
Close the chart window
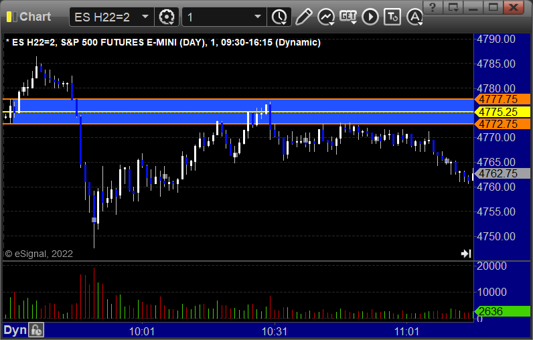pos(514,7)
